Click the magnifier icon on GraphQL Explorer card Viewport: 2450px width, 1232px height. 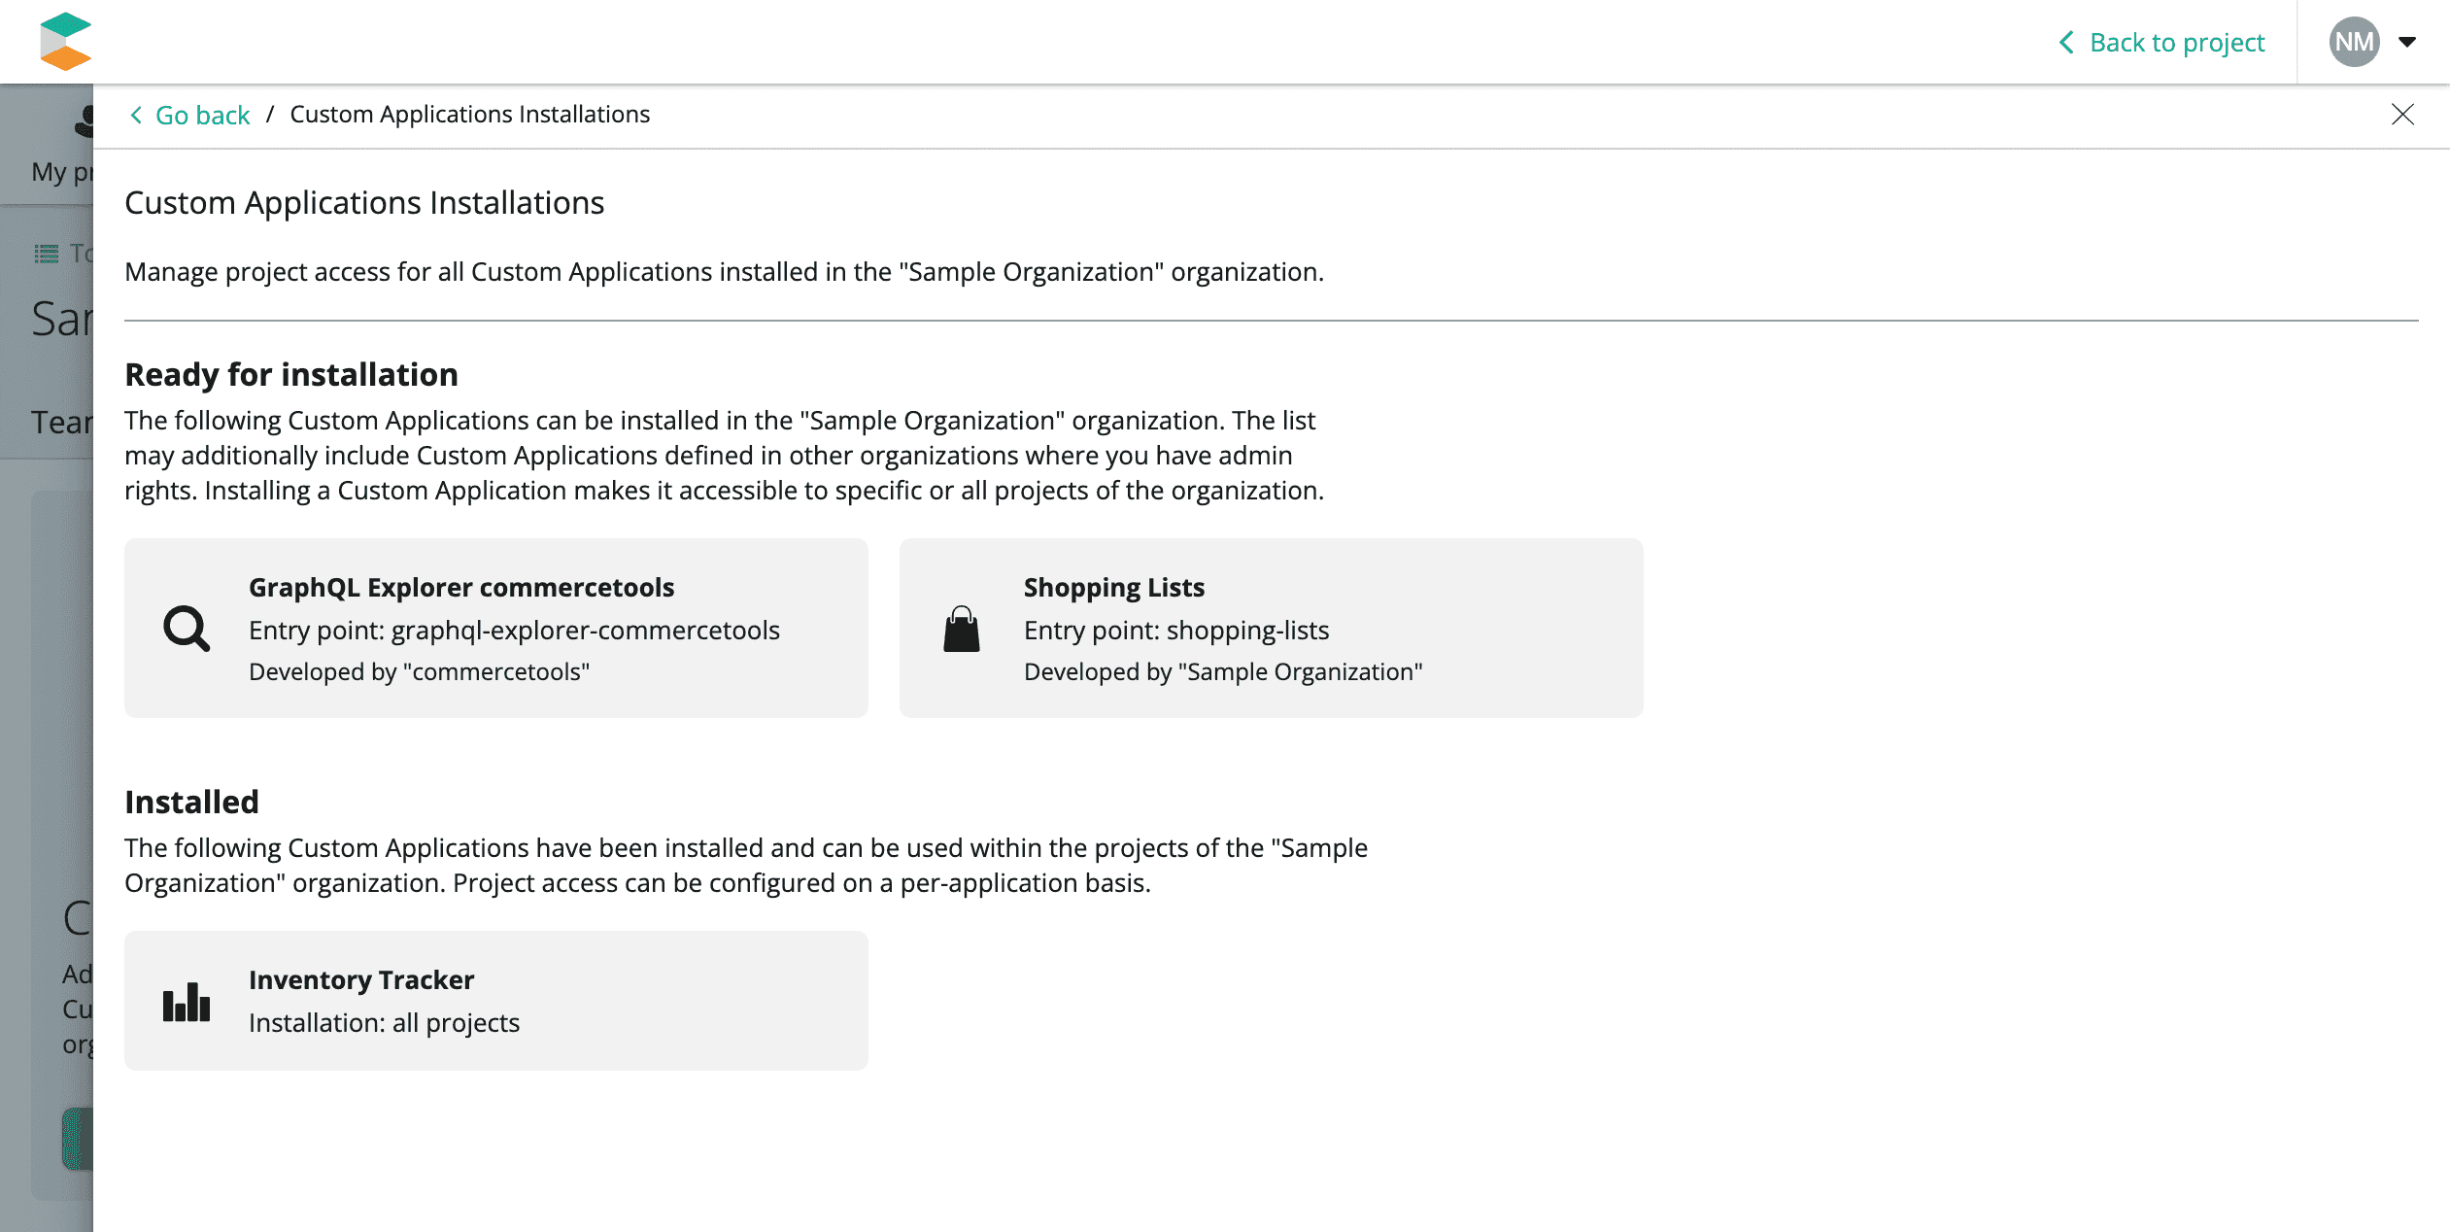point(187,629)
